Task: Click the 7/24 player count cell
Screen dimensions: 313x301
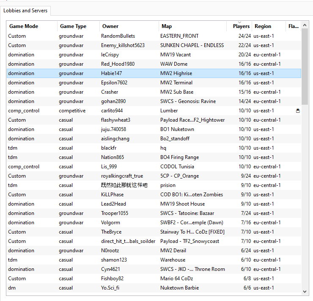Action: pyautogui.click(x=246, y=213)
